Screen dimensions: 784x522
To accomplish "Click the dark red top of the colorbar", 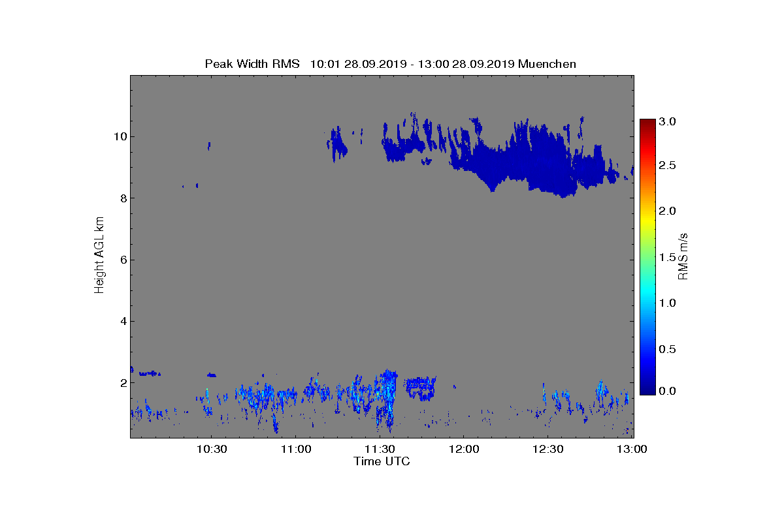I will click(x=647, y=123).
